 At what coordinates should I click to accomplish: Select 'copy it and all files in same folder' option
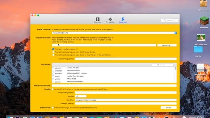click(53, 55)
